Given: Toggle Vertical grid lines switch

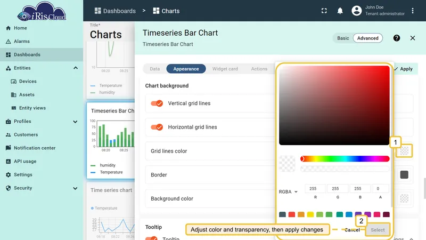Looking at the screenshot, I should click(x=157, y=103).
